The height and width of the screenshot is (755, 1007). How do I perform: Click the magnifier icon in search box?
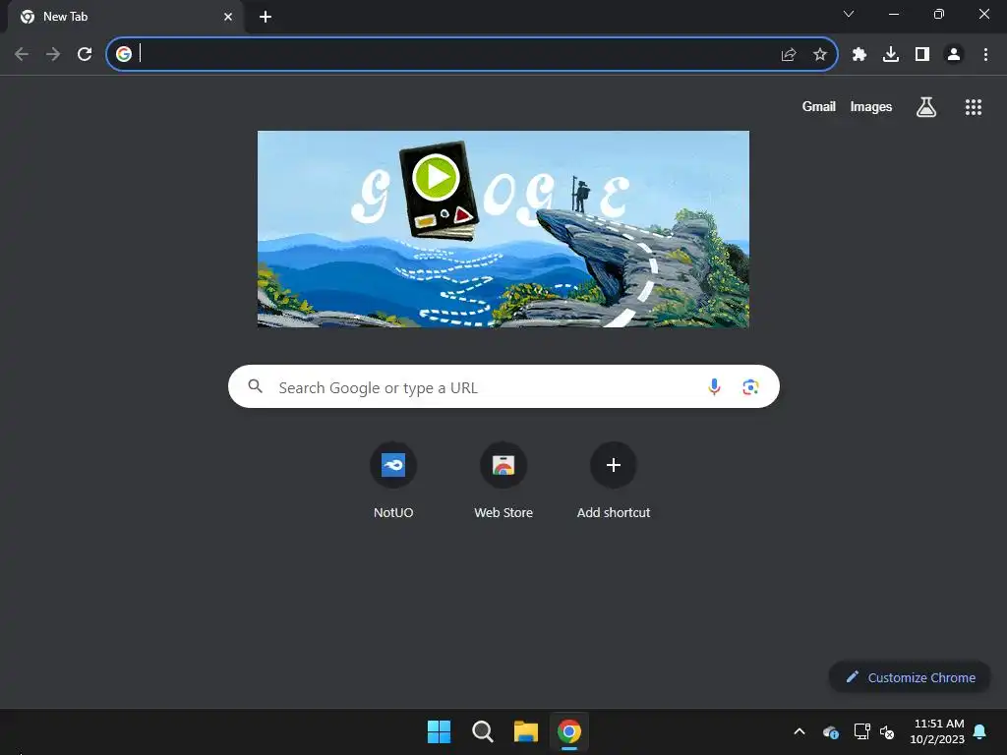[256, 385]
